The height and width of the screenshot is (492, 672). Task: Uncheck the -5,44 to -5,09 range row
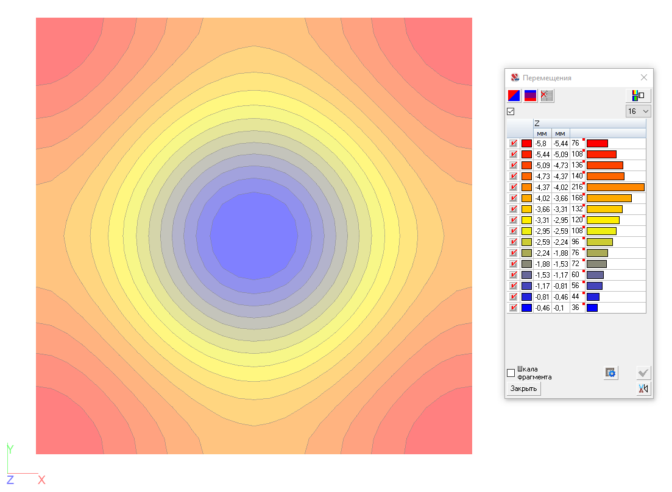(x=513, y=154)
